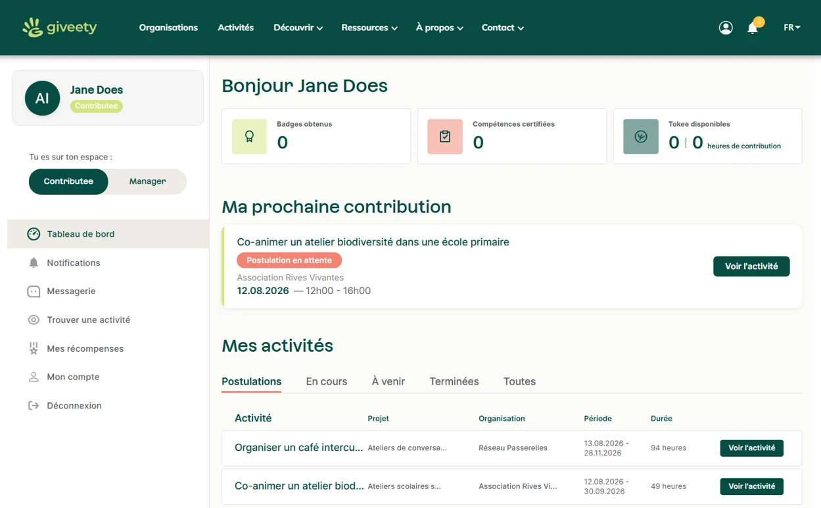The height and width of the screenshot is (508, 821).
Task: Click Co-animer un atelier biod... in table
Action: [299, 486]
